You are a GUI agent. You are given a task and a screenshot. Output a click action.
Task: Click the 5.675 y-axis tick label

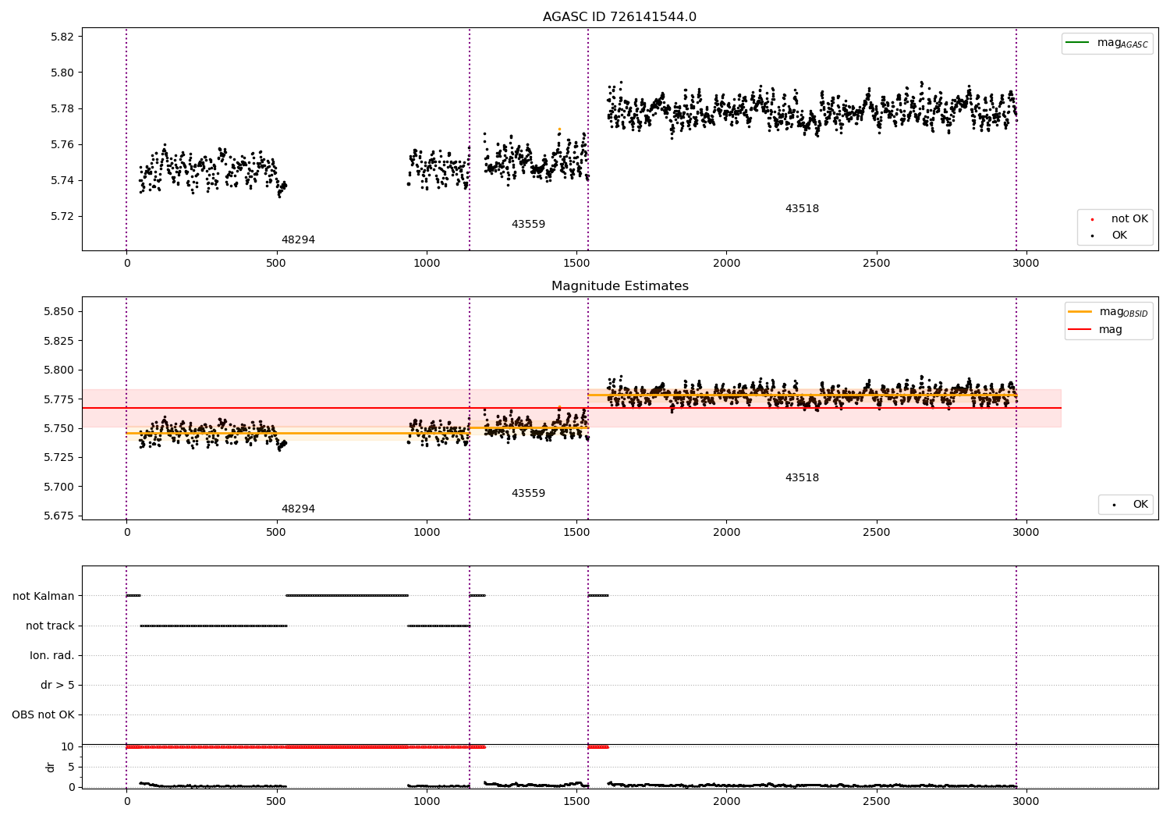pos(58,516)
